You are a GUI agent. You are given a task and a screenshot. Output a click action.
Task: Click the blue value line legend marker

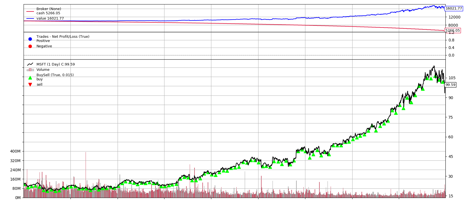(x=30, y=18)
